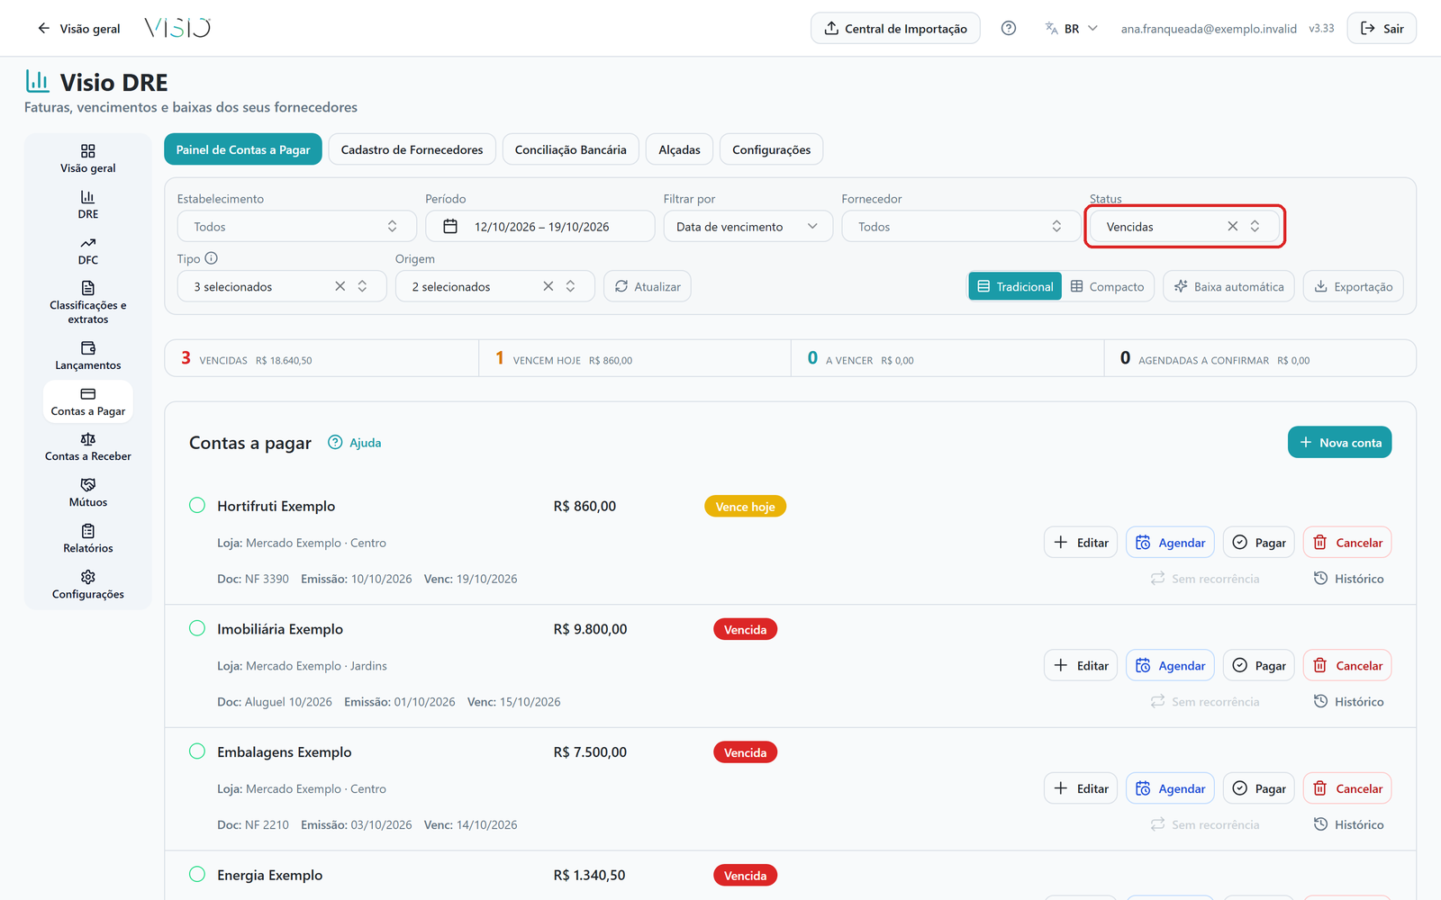
Task: Open Classificações e extratos sidebar item
Action: coord(87,303)
